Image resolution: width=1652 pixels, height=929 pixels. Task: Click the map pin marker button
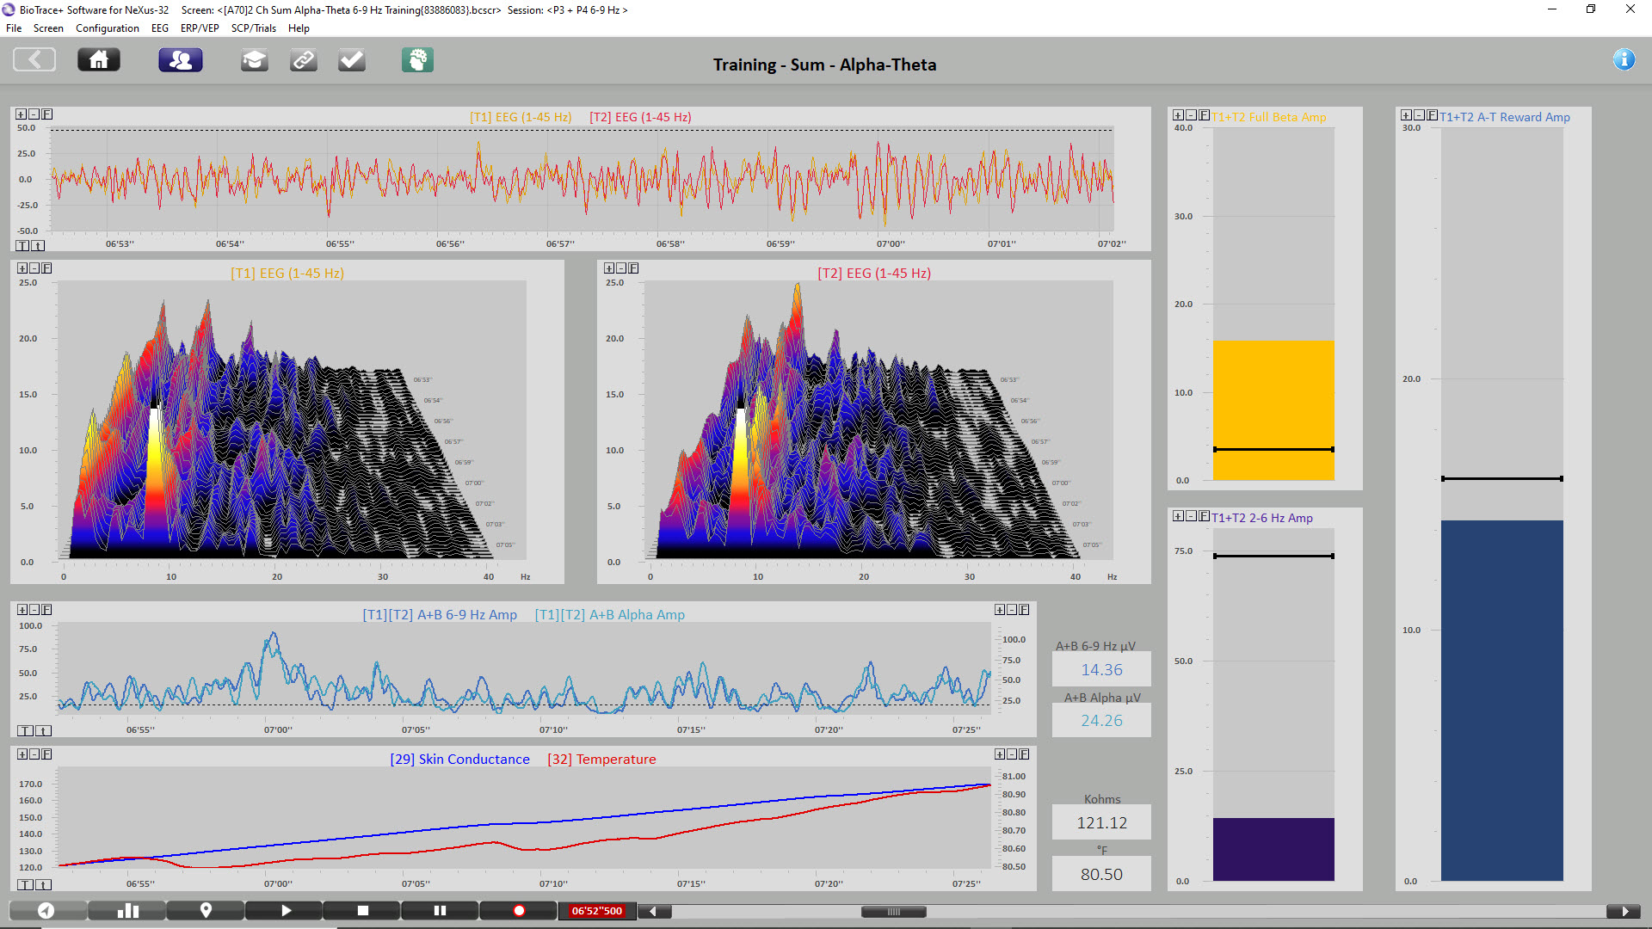[206, 911]
